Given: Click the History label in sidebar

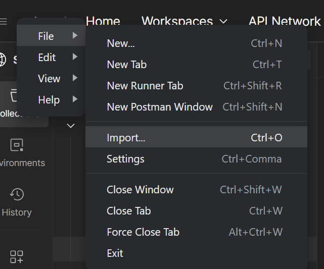Looking at the screenshot, I should coord(17,212).
